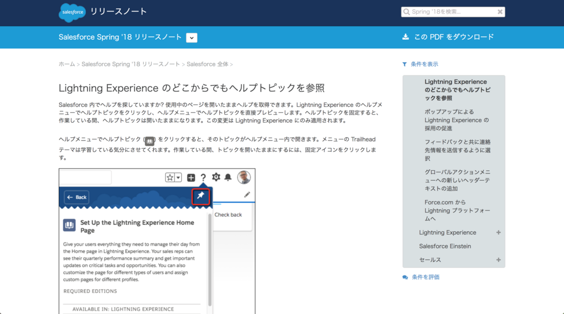Open Salesforce 全体 breadcrumb
564x314 pixels.
pos(207,64)
